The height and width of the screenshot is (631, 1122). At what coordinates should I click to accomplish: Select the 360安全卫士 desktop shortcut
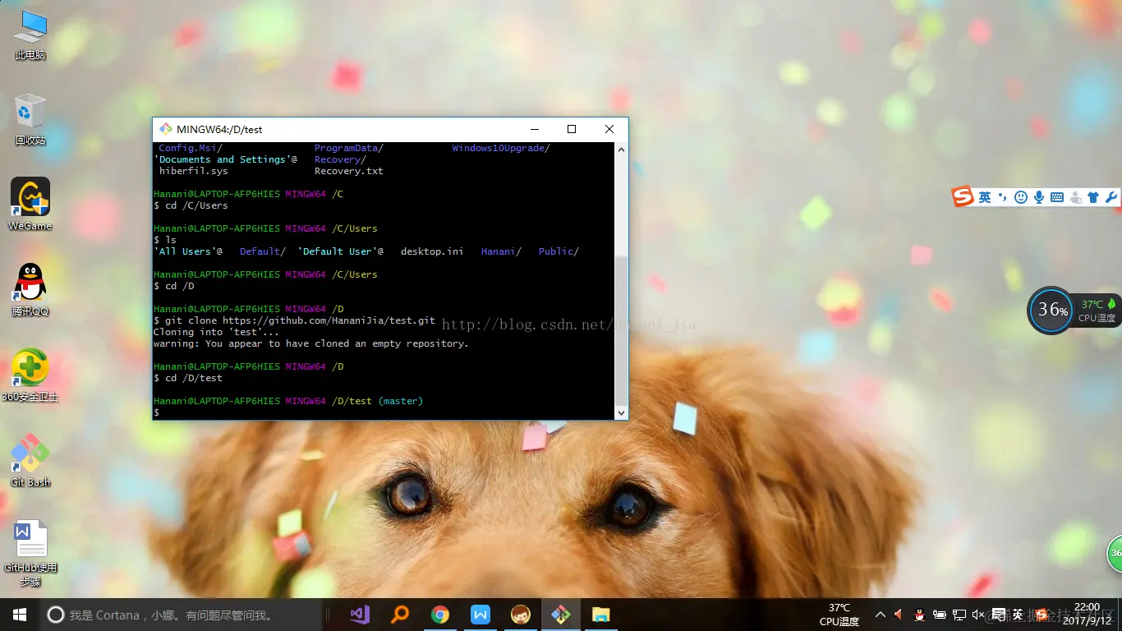[30, 375]
